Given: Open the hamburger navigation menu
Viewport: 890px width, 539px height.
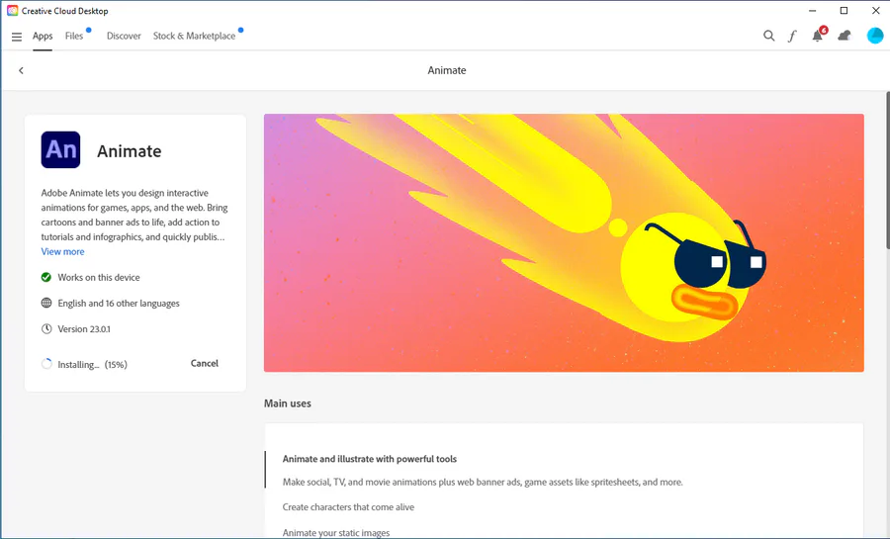Looking at the screenshot, I should point(17,37).
